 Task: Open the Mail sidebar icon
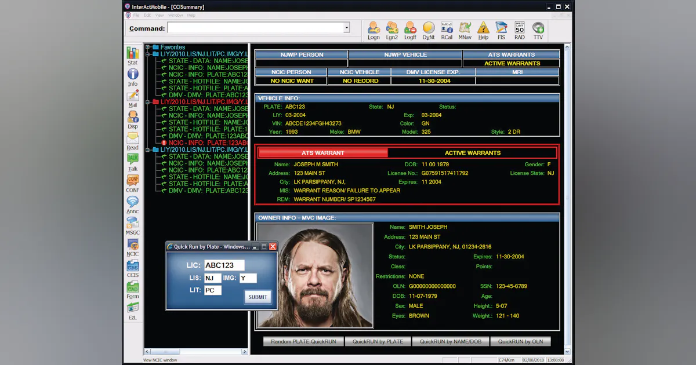click(x=133, y=97)
